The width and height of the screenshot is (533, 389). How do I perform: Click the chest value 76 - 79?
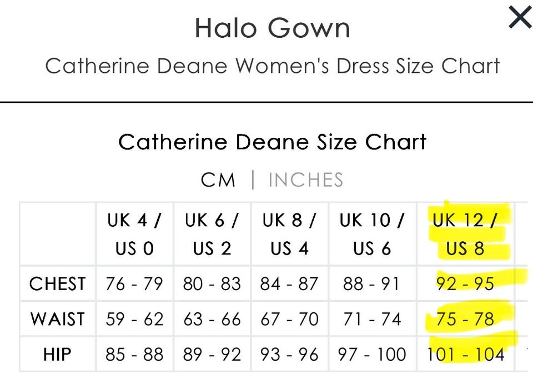click(x=134, y=284)
